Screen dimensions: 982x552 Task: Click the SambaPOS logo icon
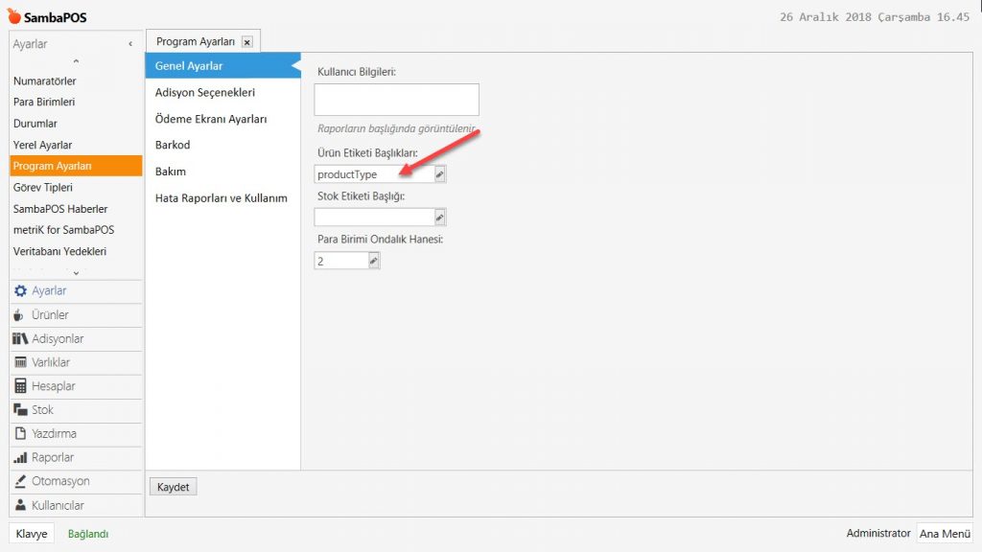13,16
